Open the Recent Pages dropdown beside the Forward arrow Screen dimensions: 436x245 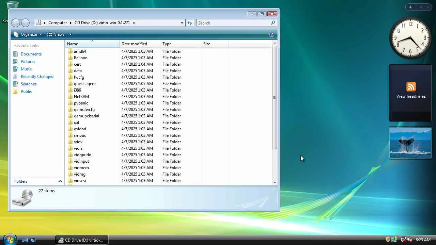[x=32, y=23]
